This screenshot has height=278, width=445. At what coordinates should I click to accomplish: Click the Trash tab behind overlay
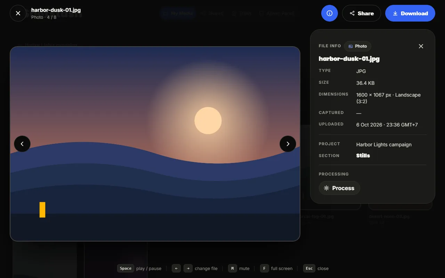[241, 14]
